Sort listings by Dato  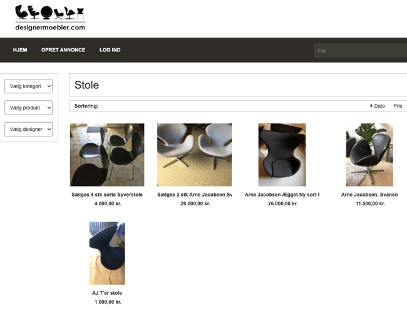click(x=379, y=106)
